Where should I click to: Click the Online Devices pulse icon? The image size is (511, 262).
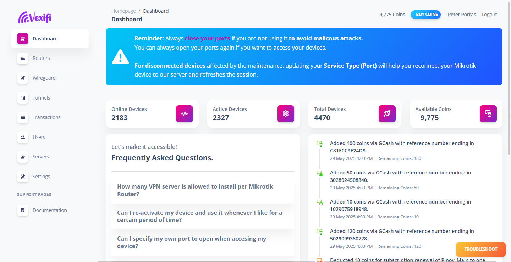(185, 114)
